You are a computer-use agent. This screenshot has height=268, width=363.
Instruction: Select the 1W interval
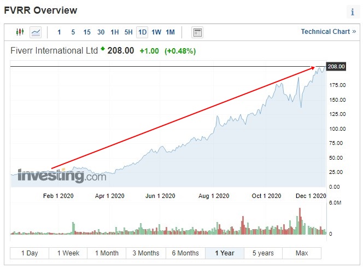(156, 32)
